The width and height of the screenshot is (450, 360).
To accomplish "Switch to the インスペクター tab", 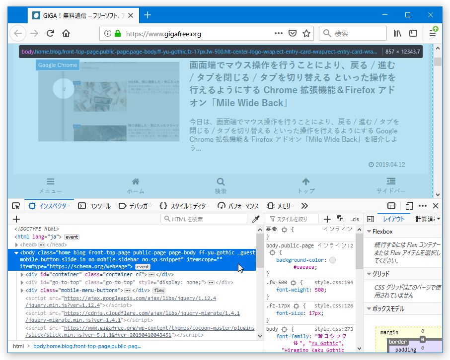I will pyautogui.click(x=49, y=206).
